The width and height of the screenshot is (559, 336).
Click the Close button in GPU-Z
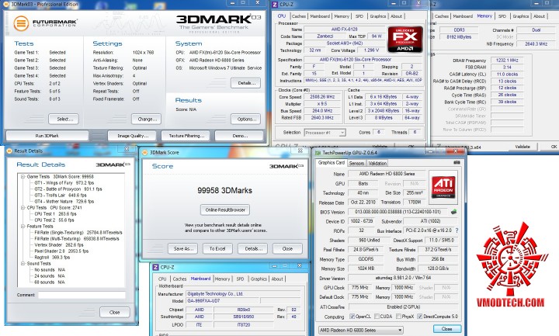(447, 329)
